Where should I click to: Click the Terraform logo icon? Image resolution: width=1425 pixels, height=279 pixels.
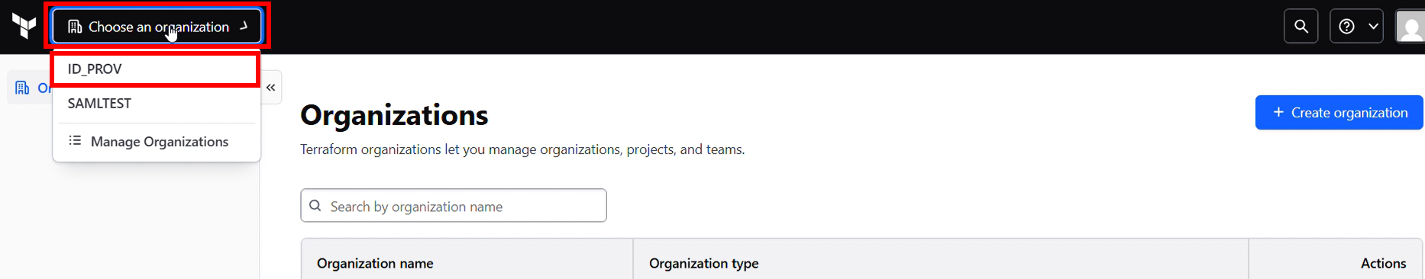tap(24, 26)
